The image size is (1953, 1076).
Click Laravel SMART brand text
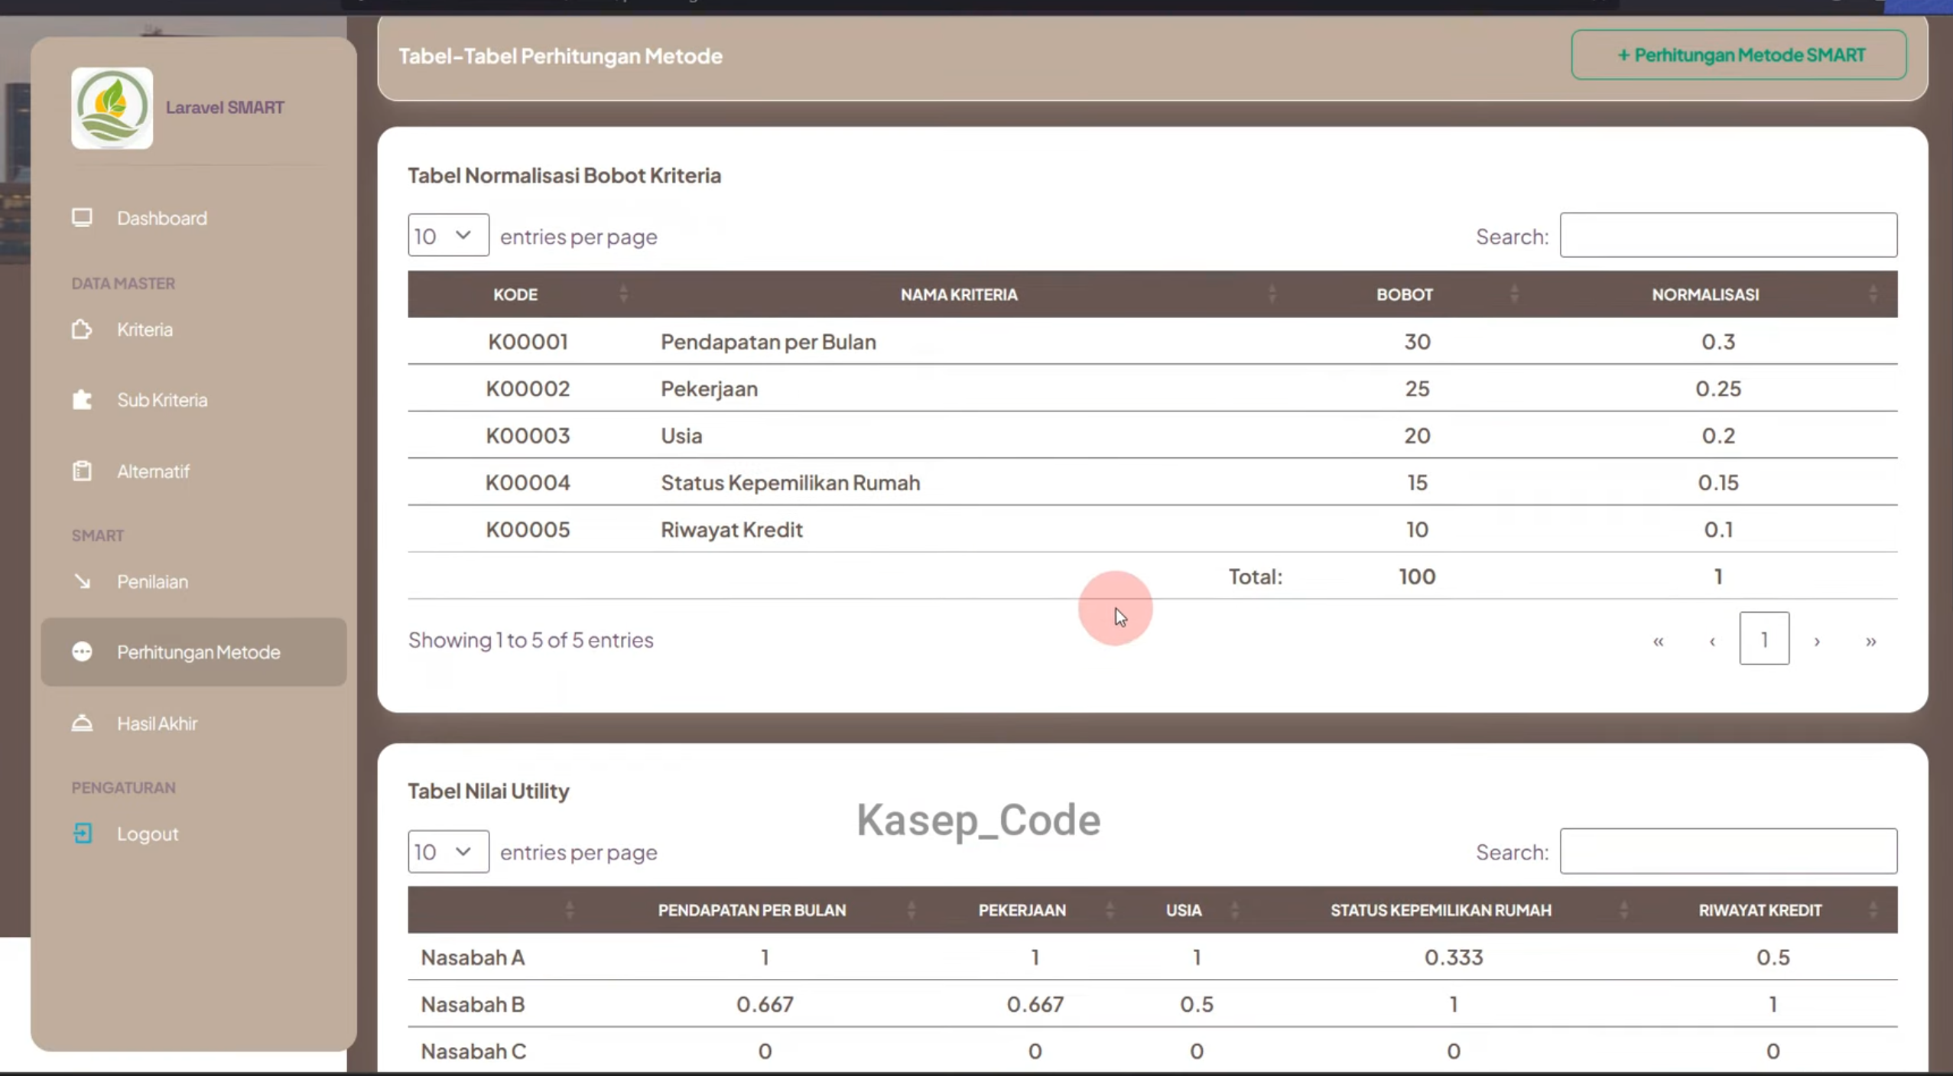[225, 107]
